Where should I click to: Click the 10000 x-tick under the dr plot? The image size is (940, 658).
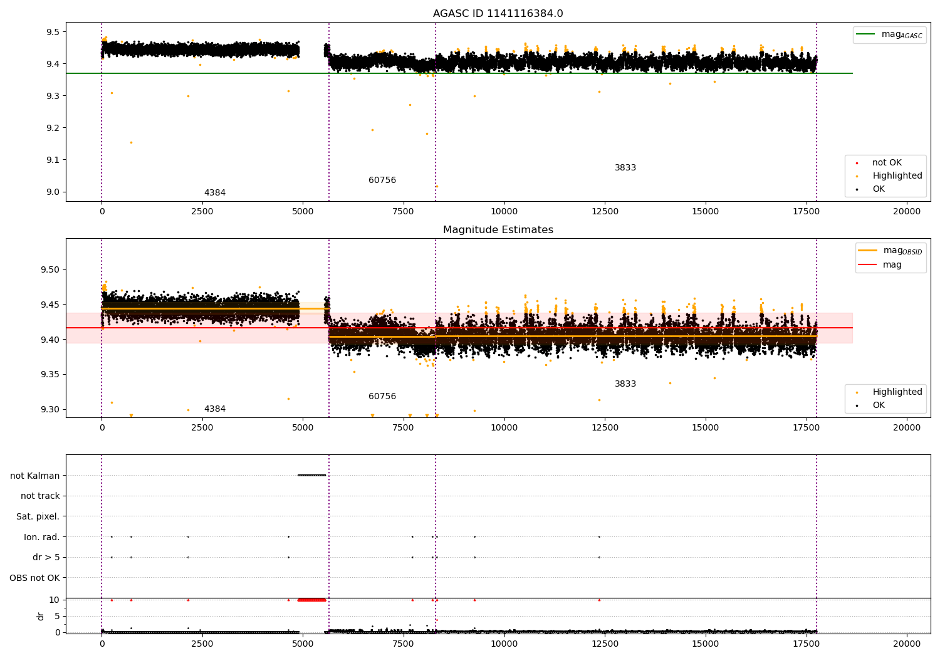click(x=504, y=644)
